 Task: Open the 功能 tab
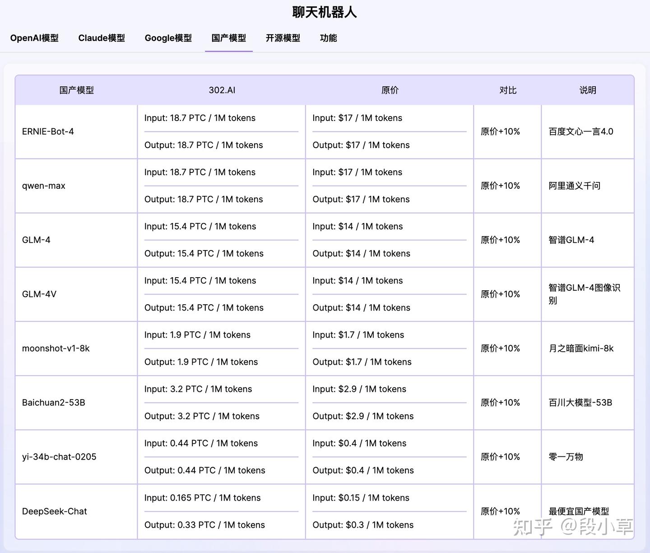point(328,38)
